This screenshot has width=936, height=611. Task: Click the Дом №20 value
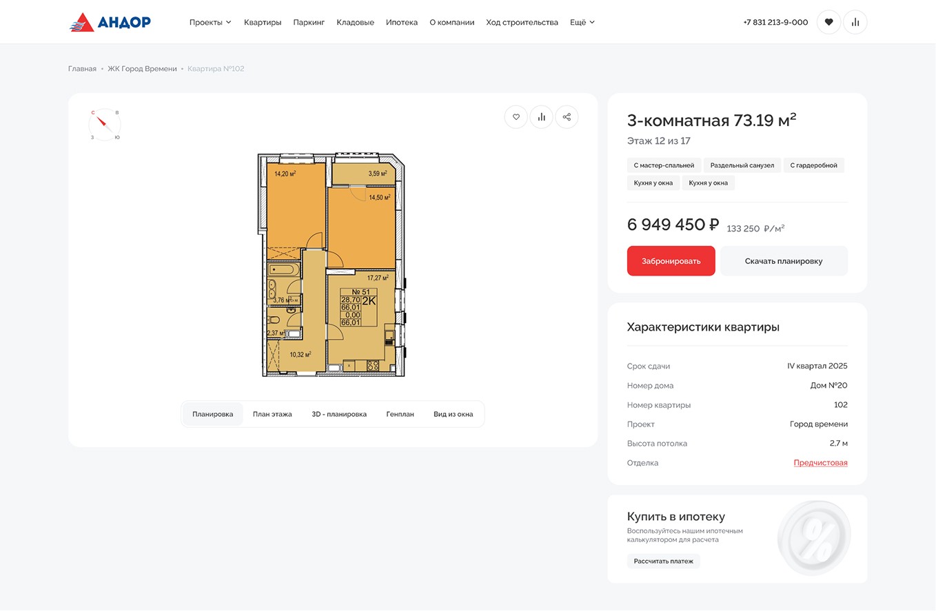(829, 385)
